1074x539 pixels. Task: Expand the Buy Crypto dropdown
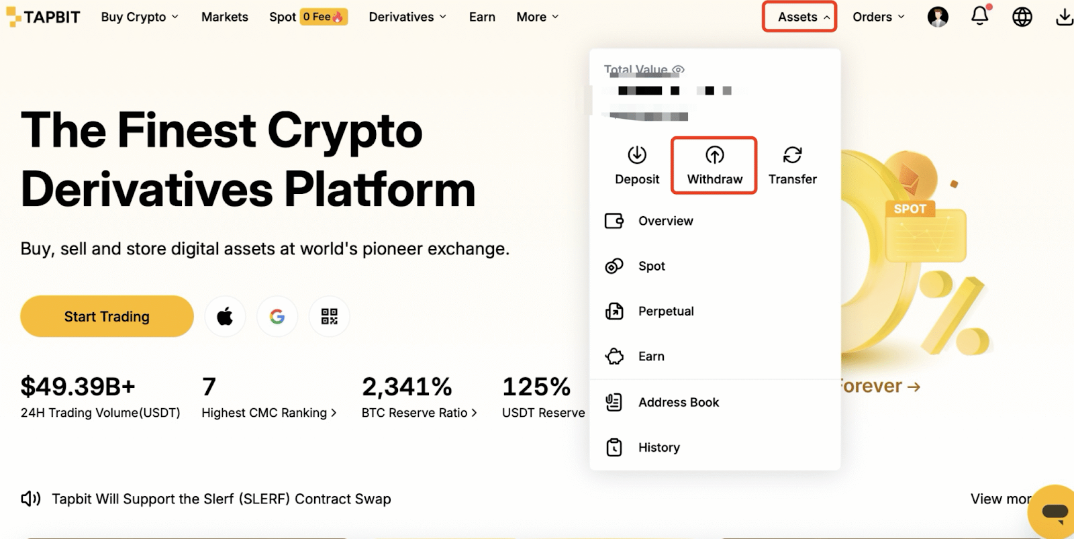click(140, 17)
